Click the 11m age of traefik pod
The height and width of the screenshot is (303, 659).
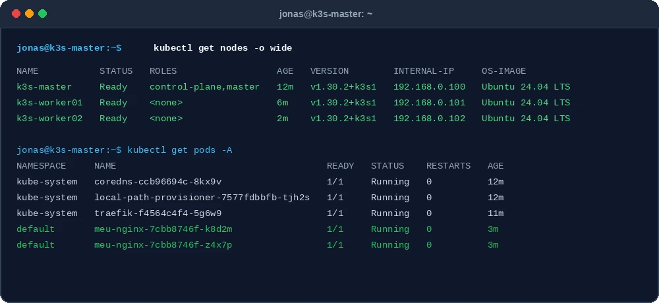click(x=496, y=213)
